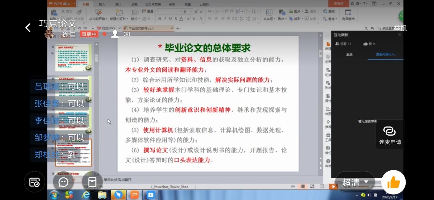Viewport: 434px width, 200px height.
Task: Click the WPS slideshow play icon
Action: [333, 187]
